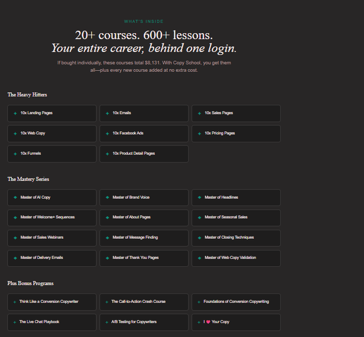The width and height of the screenshot is (364, 337).
Task: Select the 10x Landing Pages course text
Action: tap(36, 113)
